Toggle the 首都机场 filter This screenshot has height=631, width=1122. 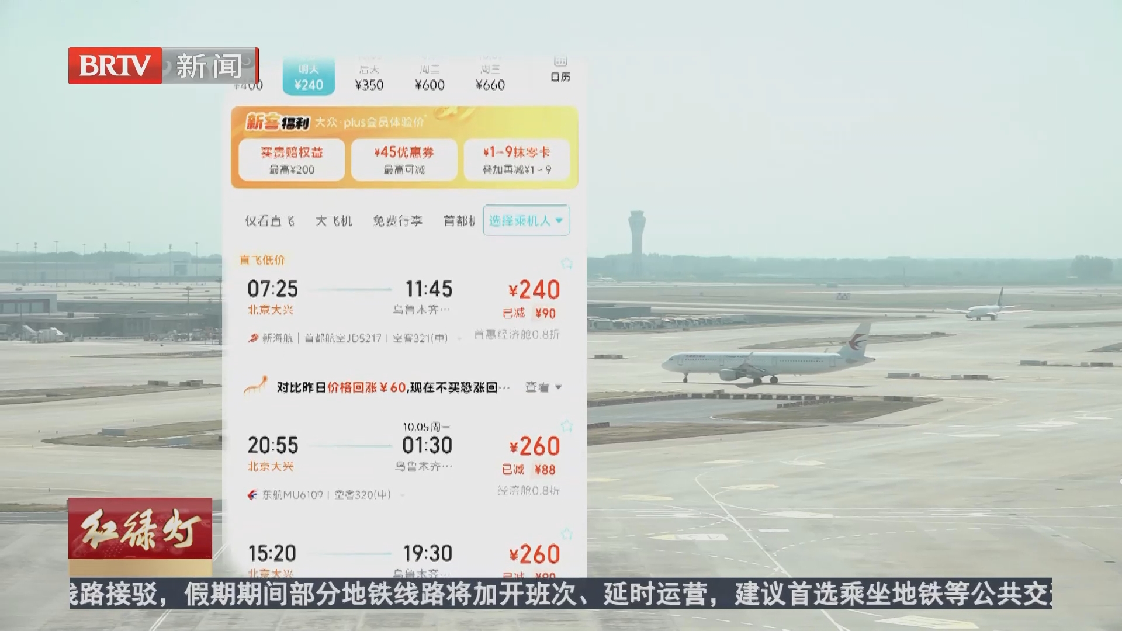[x=459, y=221]
